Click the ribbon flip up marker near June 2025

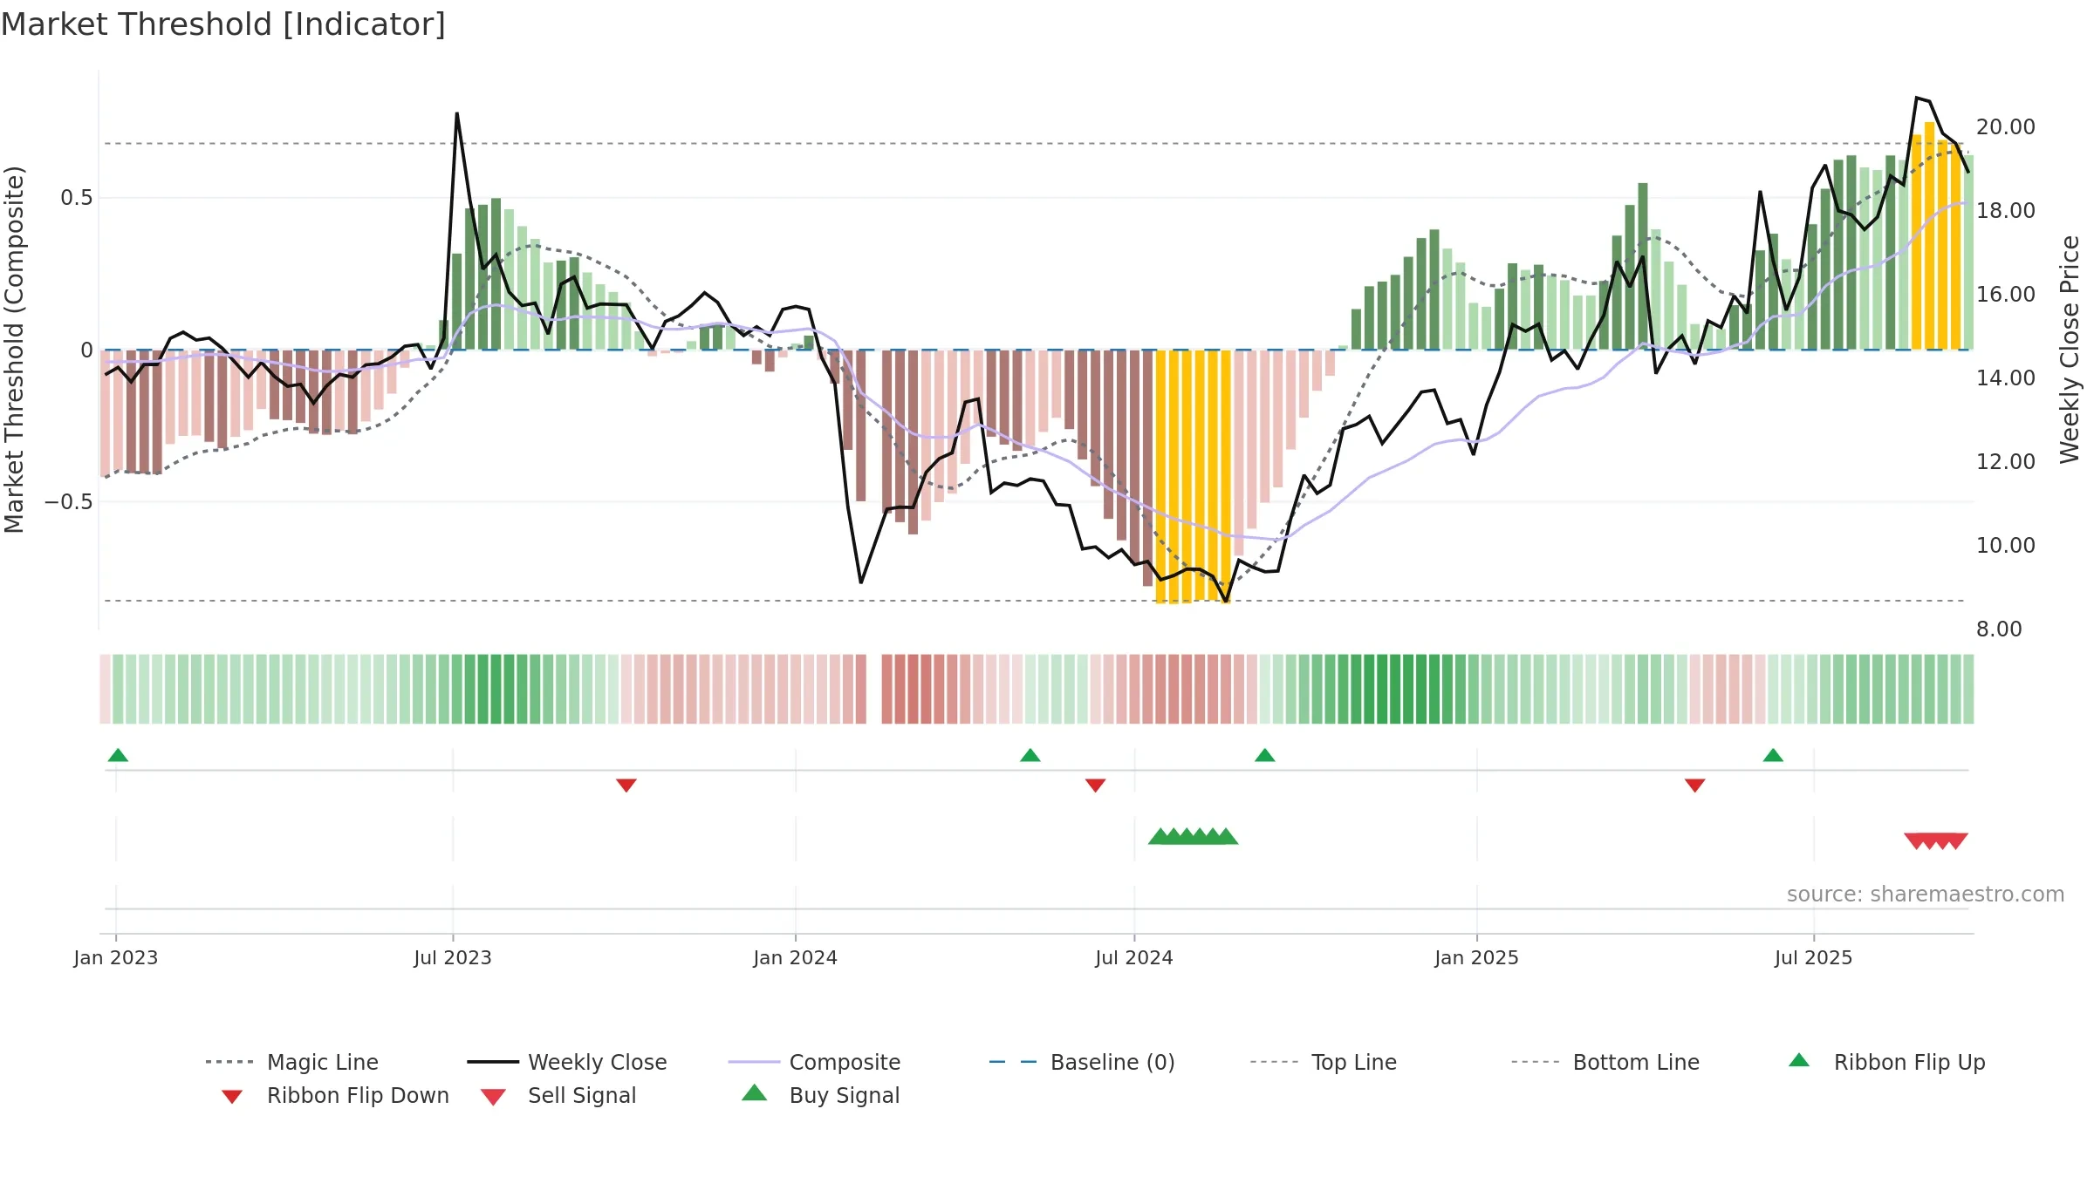tap(1773, 755)
